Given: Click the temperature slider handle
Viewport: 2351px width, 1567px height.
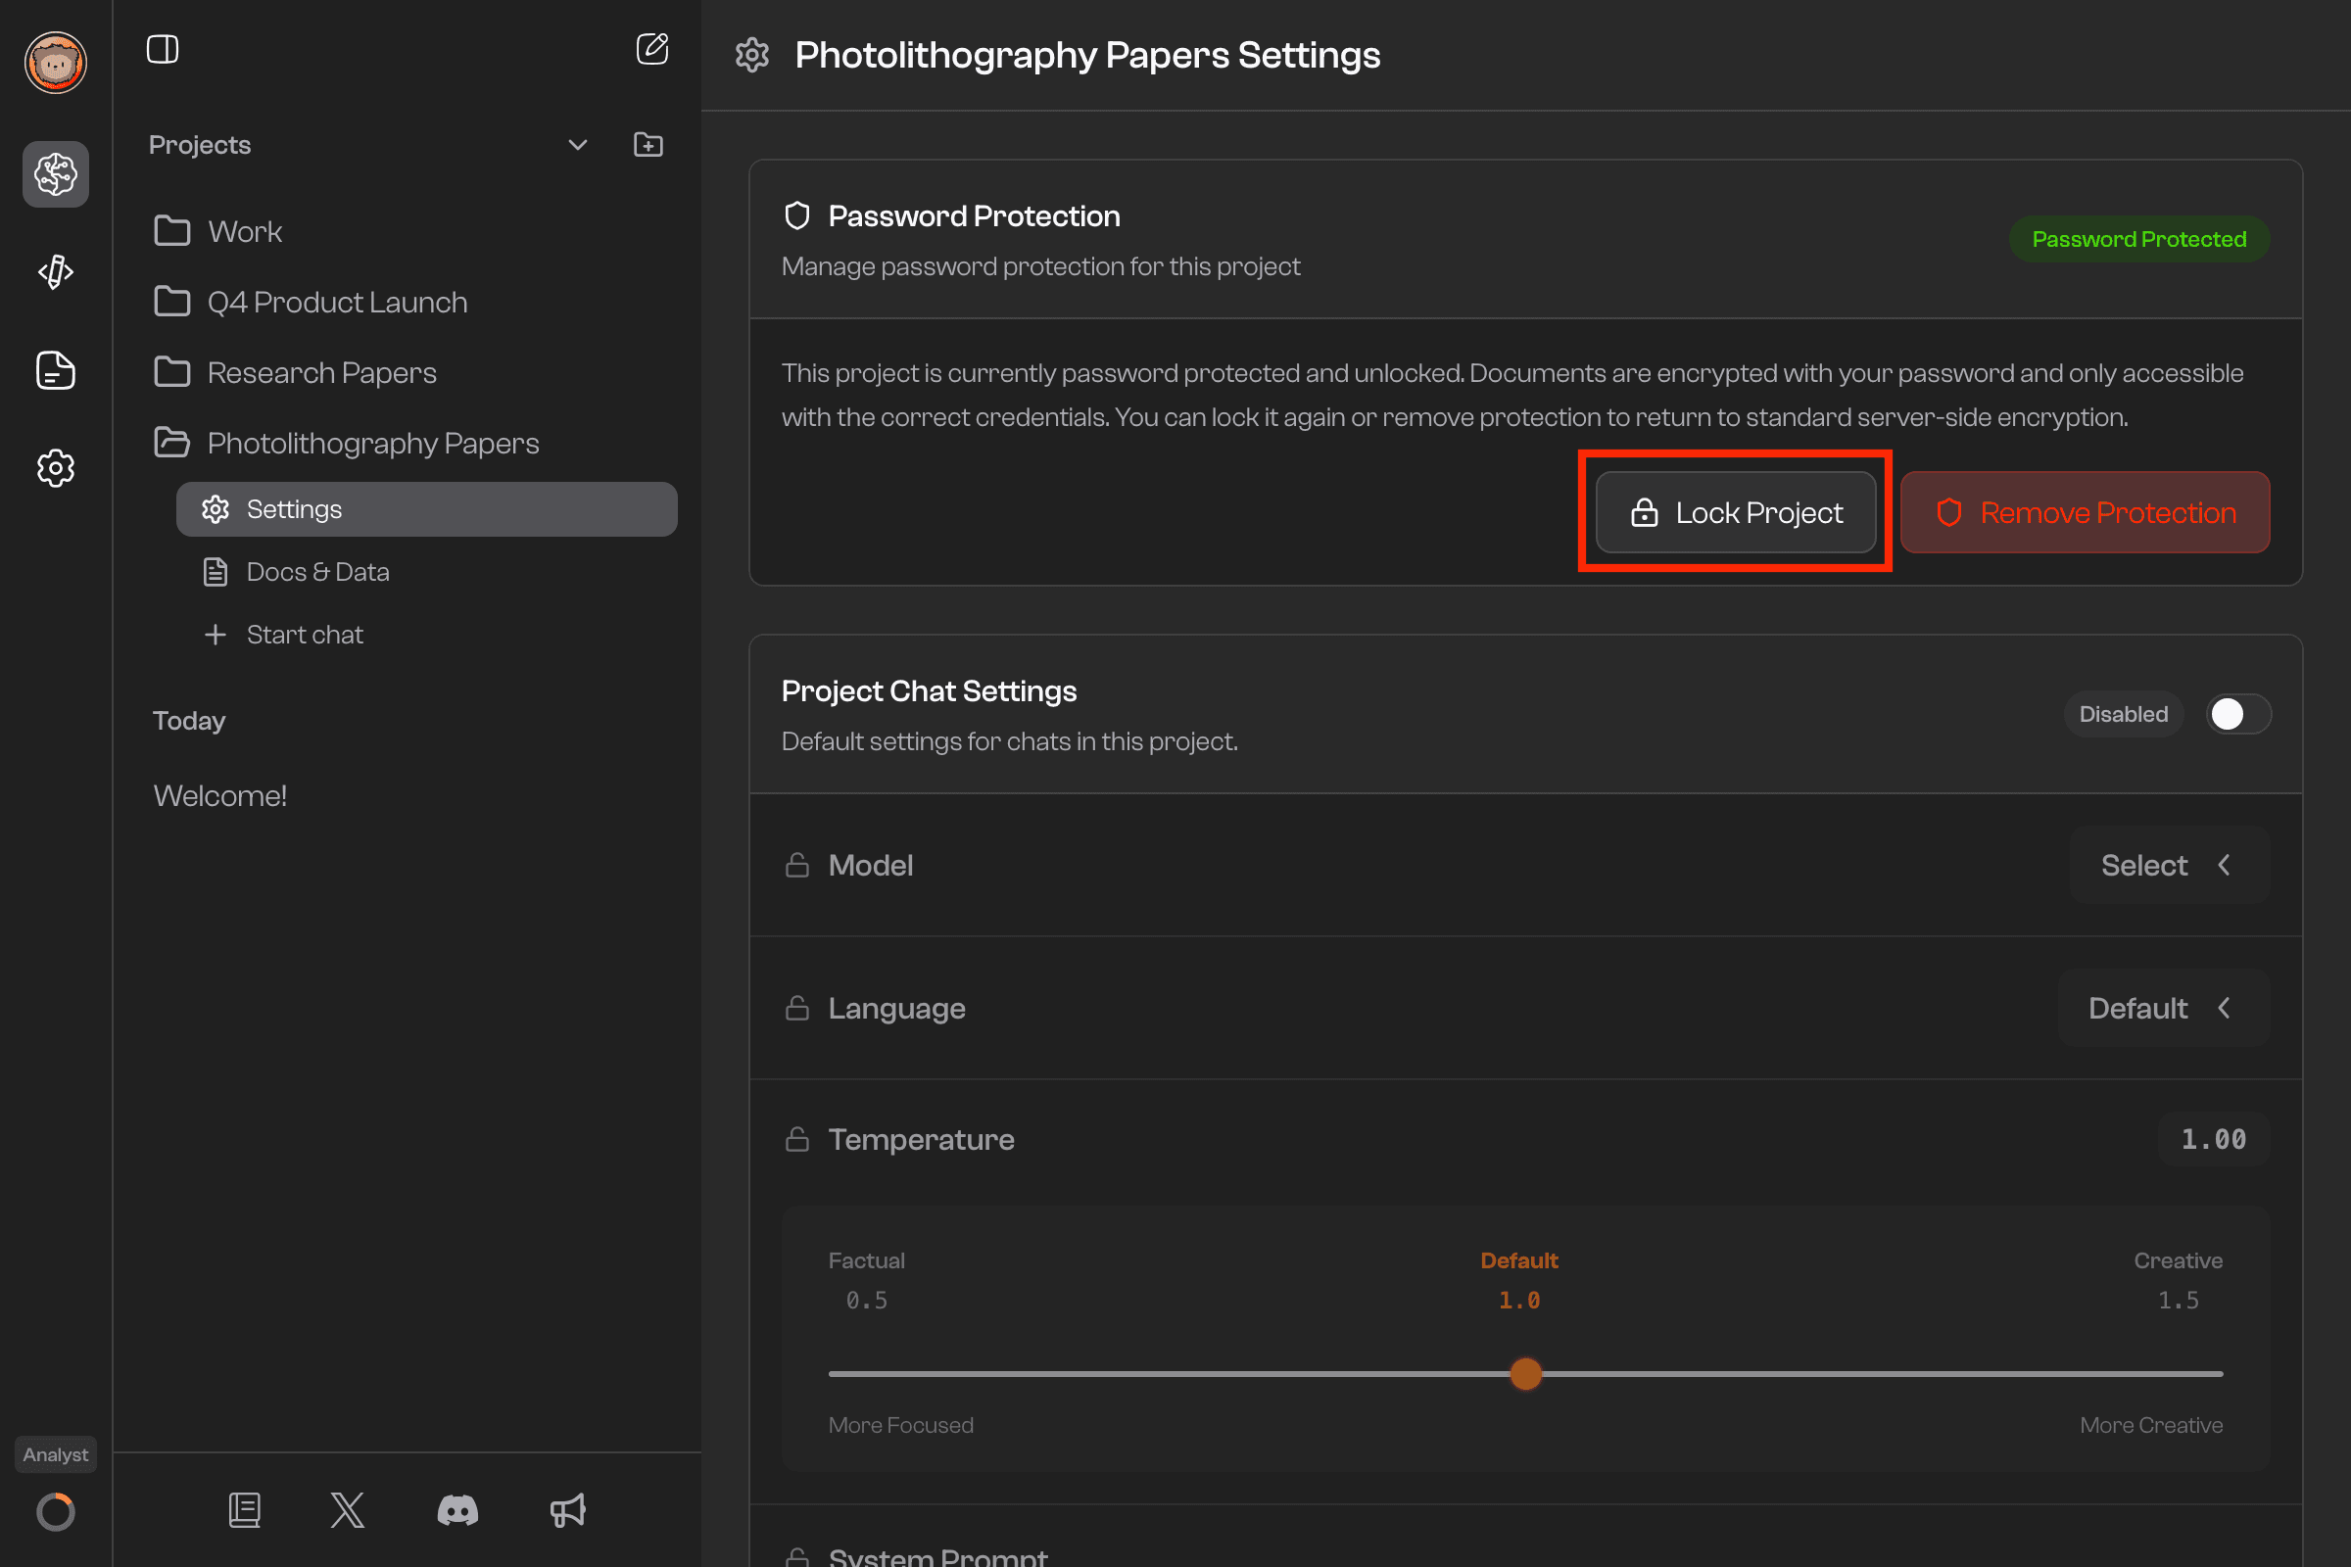Looking at the screenshot, I should point(1524,1373).
